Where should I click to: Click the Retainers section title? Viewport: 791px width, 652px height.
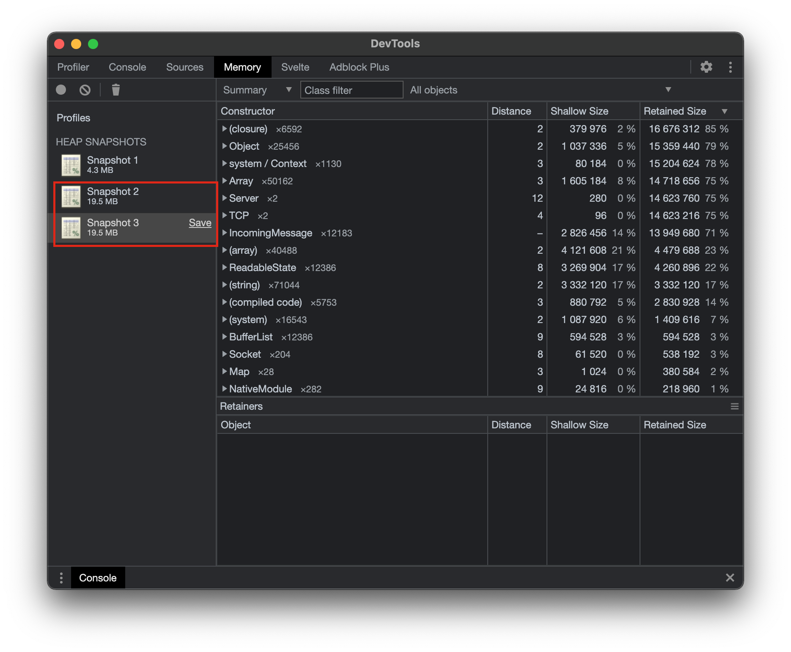(x=241, y=406)
